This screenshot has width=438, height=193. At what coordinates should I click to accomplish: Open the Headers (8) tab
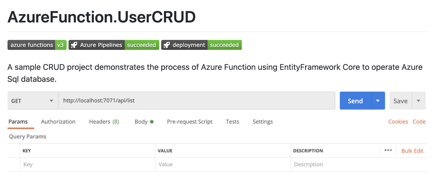pos(104,122)
